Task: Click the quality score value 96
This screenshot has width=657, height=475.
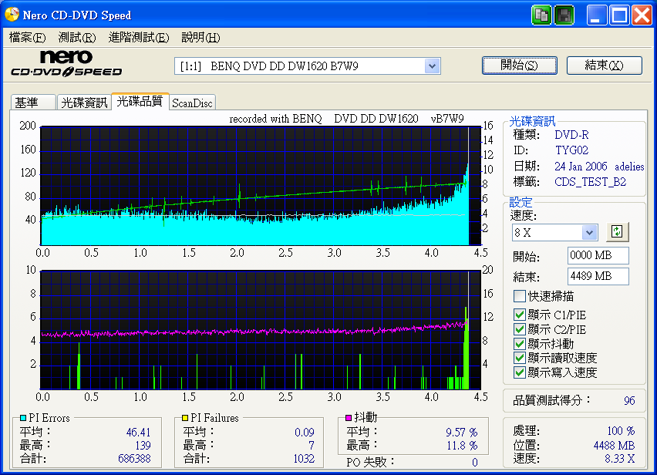Action: [x=629, y=401]
